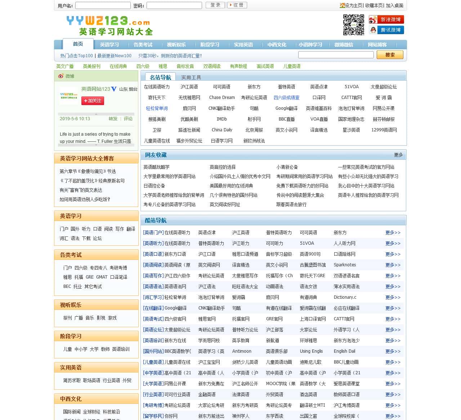Click 更多>> on the [大学英语] row
This screenshot has width=461, height=420.
click(x=393, y=384)
